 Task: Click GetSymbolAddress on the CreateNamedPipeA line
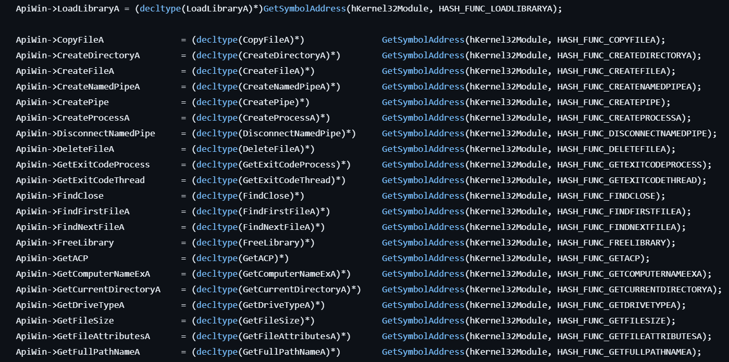click(423, 87)
